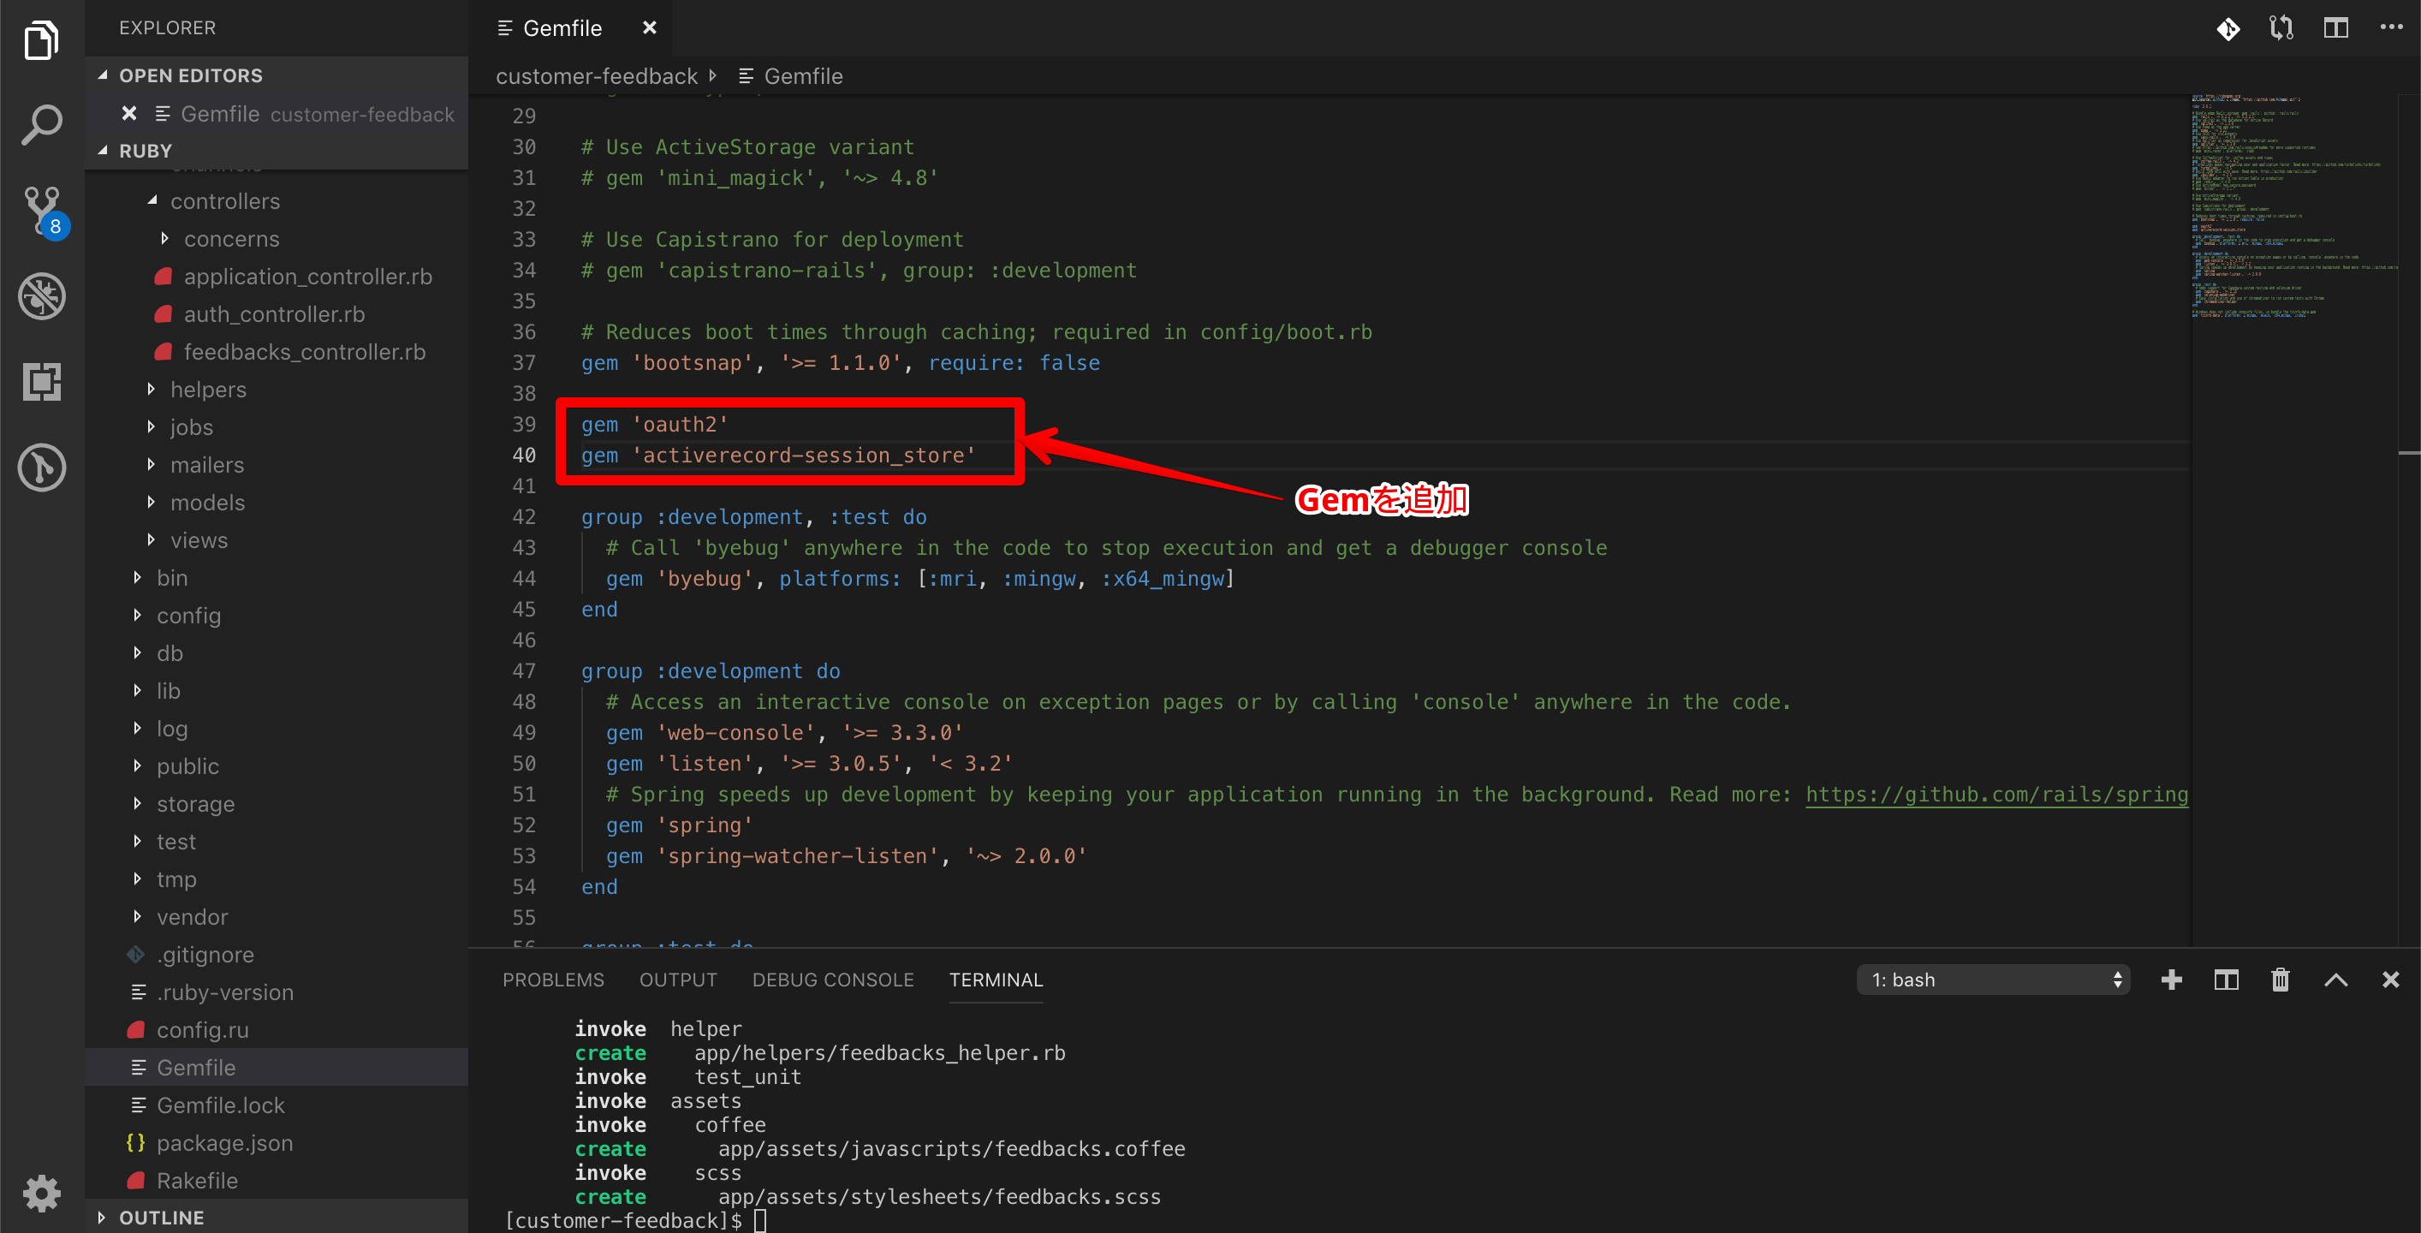Place cursor on gem 'bootsnap' line
The width and height of the screenshot is (2421, 1233).
point(839,363)
